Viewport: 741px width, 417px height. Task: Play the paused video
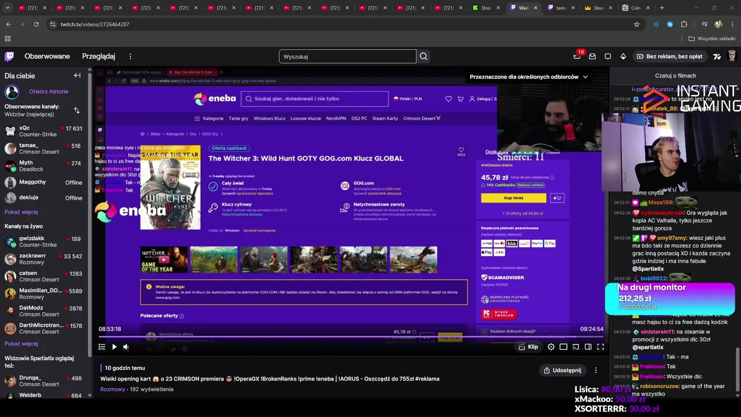pyautogui.click(x=114, y=347)
